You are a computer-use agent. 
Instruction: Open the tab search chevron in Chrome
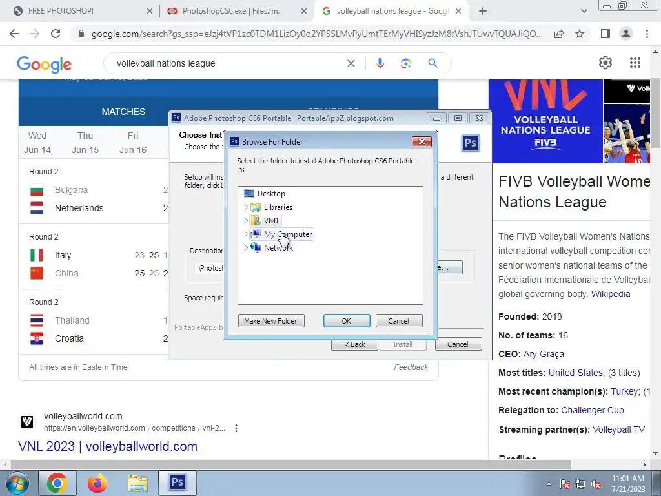pos(584,11)
